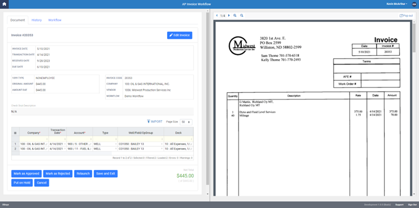Zoom in on the invoice preview

coord(235,16)
